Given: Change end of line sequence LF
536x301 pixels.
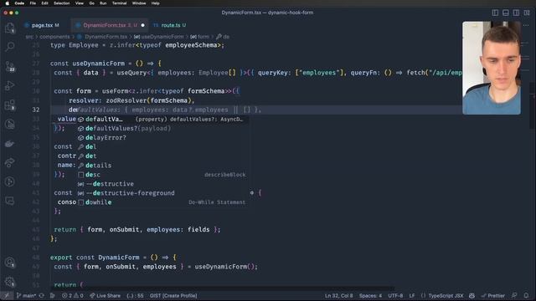Looking at the screenshot, I should point(412,295).
